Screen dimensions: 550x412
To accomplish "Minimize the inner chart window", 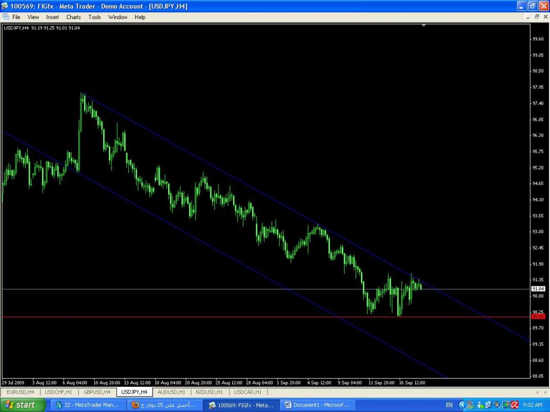I will click(528, 17).
